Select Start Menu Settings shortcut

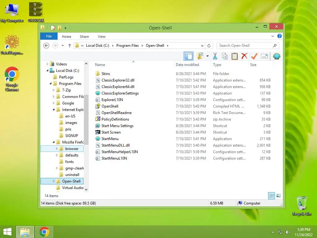(x=117, y=126)
